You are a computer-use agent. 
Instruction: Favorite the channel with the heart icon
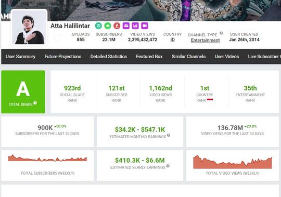point(58,38)
